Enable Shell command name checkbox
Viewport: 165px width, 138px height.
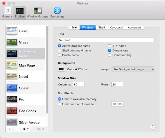59,50
